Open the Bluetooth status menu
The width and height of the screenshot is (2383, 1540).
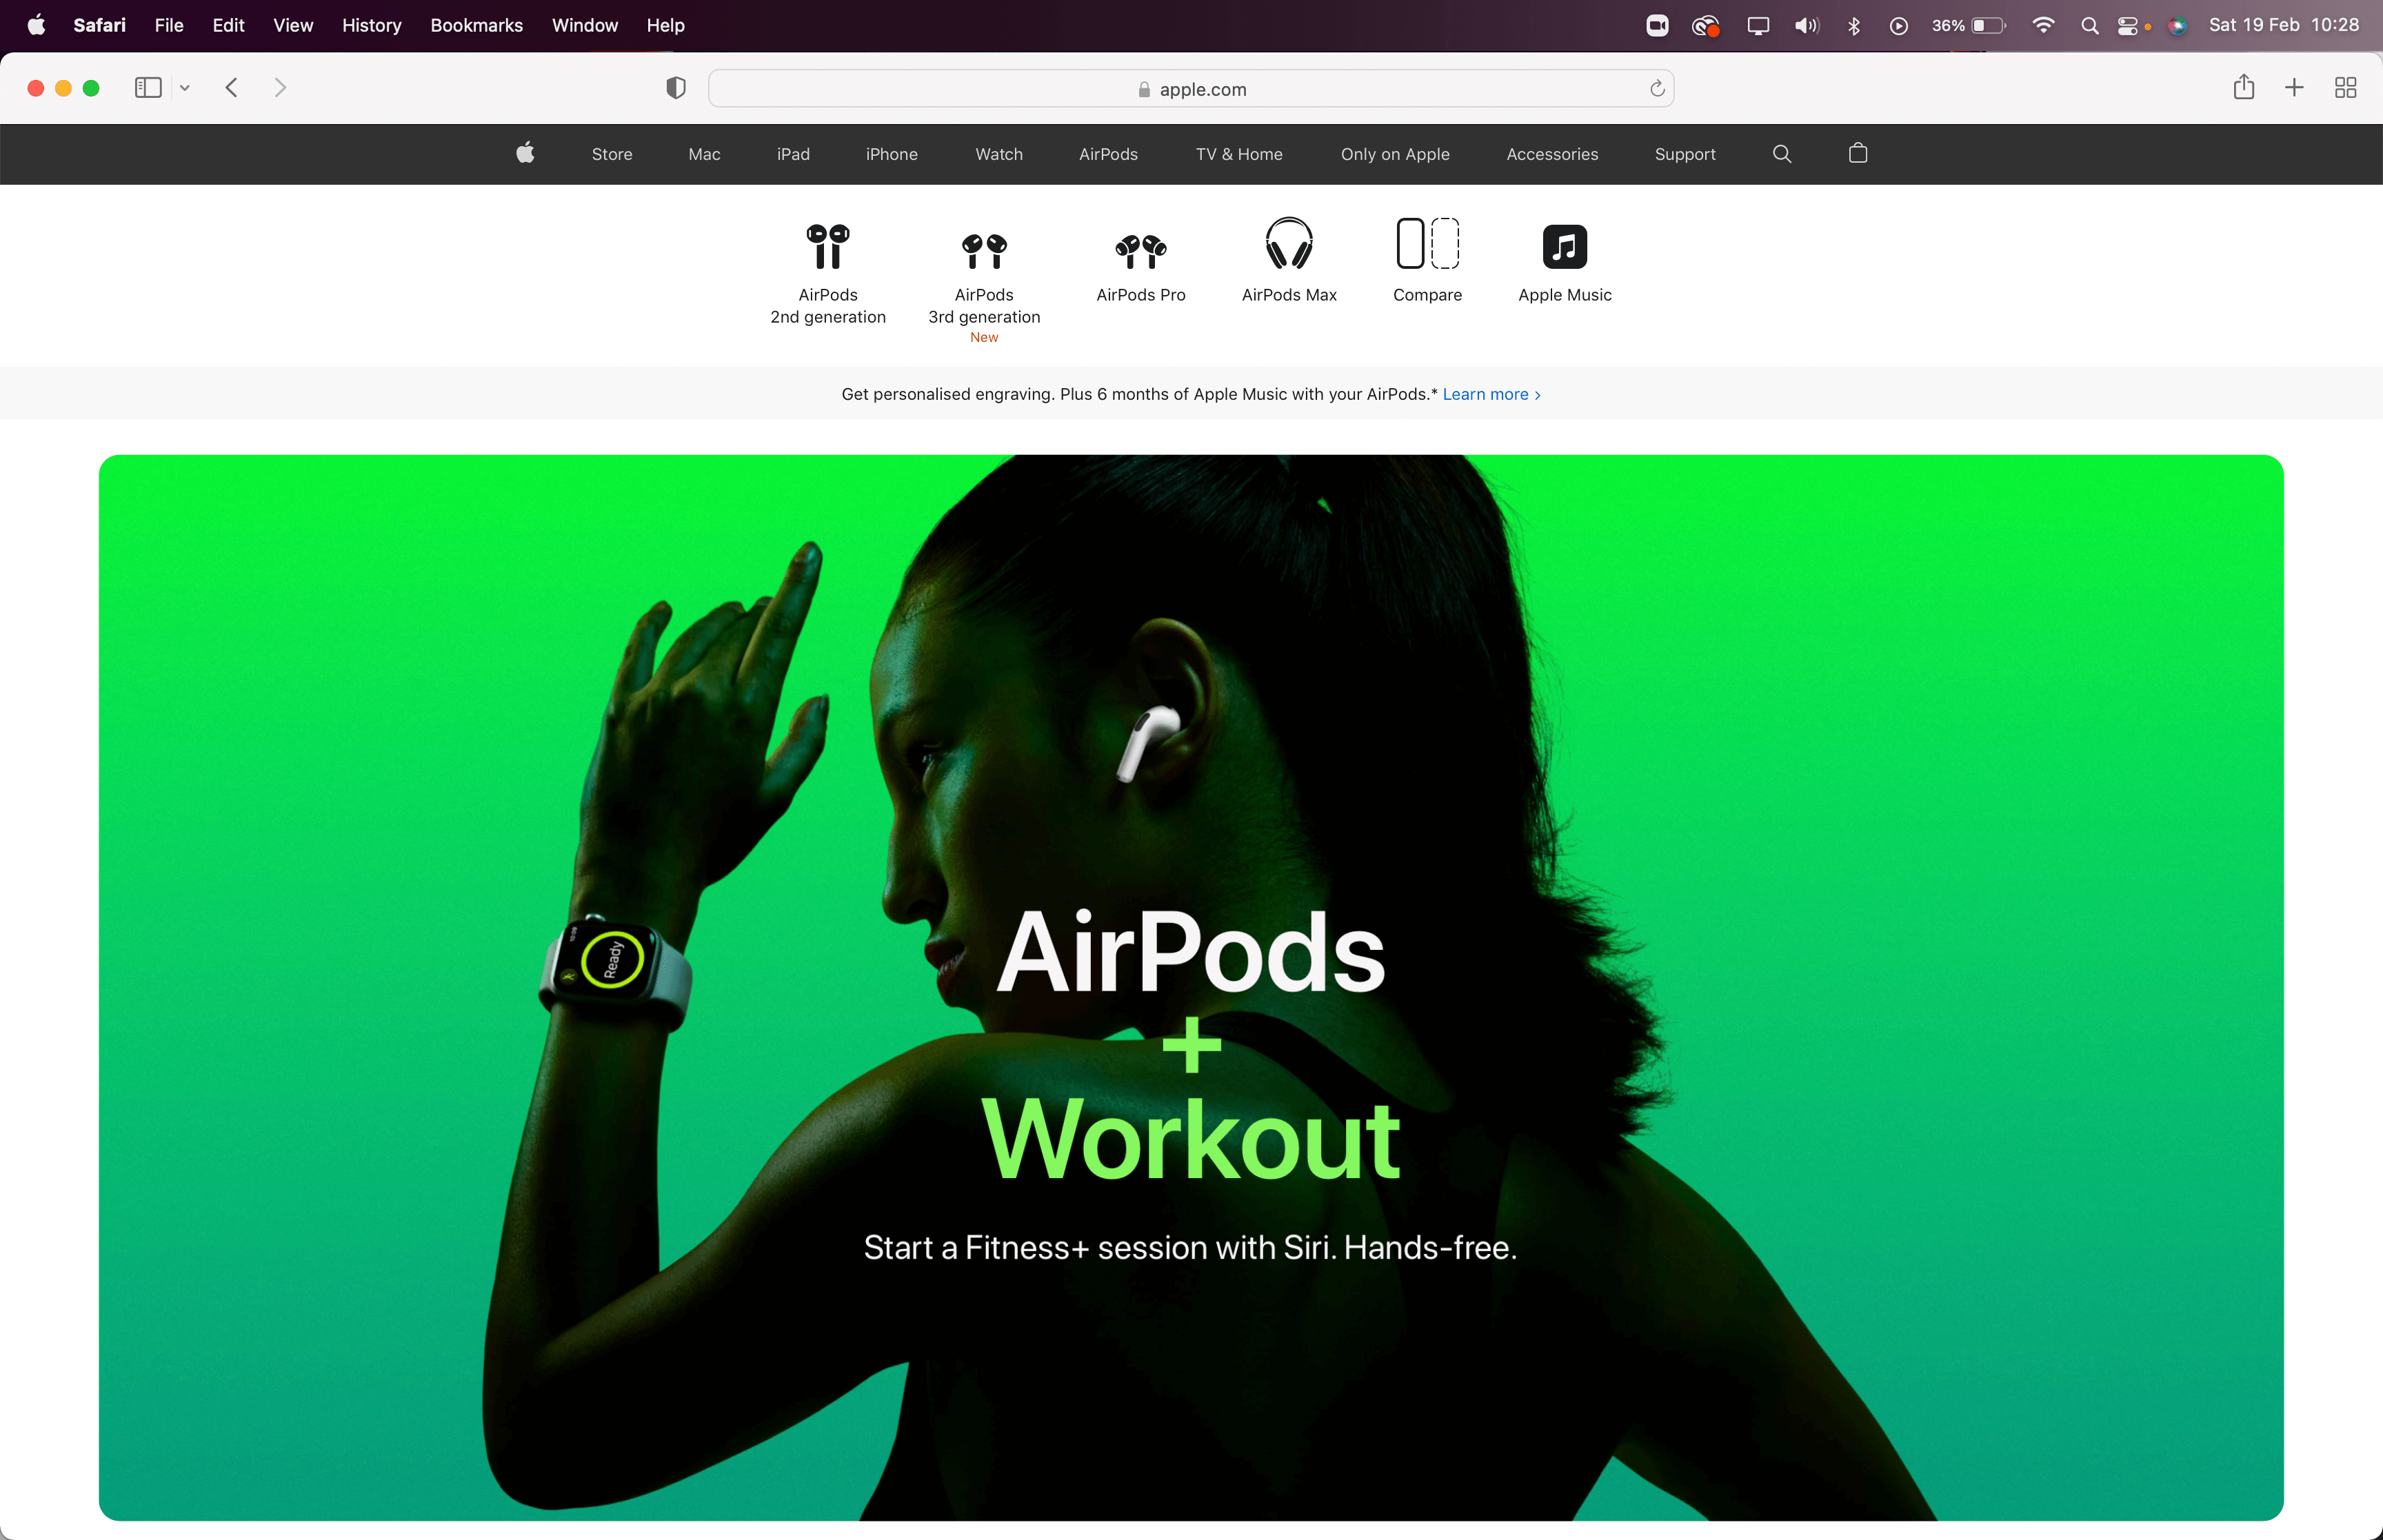pos(1854,26)
